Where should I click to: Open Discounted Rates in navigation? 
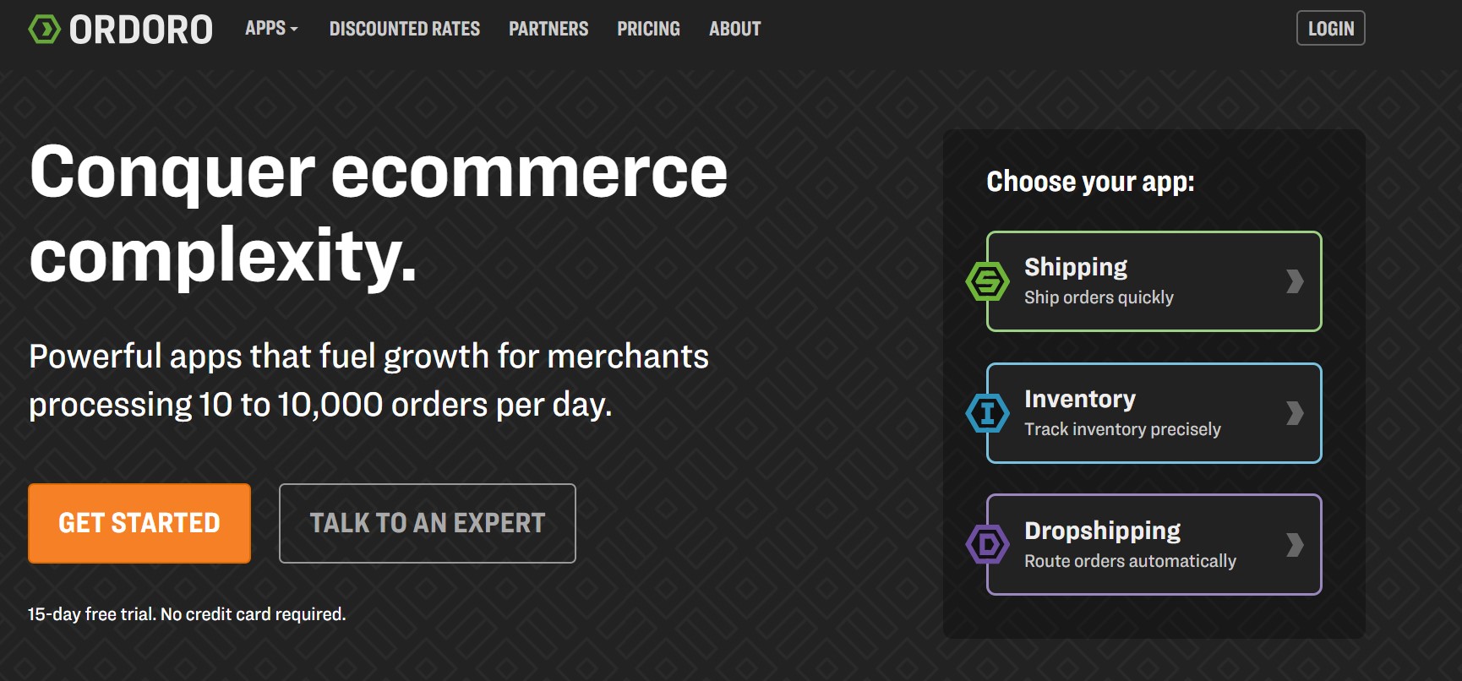(x=405, y=29)
